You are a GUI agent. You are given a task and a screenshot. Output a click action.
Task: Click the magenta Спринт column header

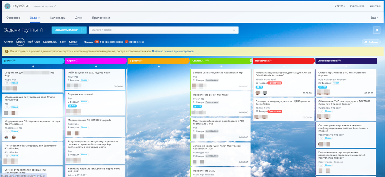coord(96,60)
